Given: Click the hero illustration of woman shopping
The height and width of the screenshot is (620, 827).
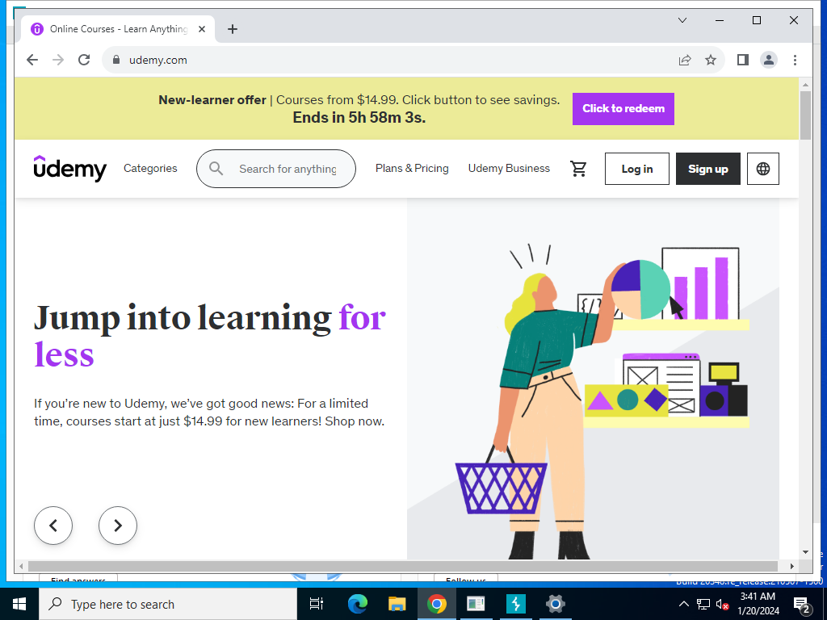Looking at the screenshot, I should tap(593, 379).
